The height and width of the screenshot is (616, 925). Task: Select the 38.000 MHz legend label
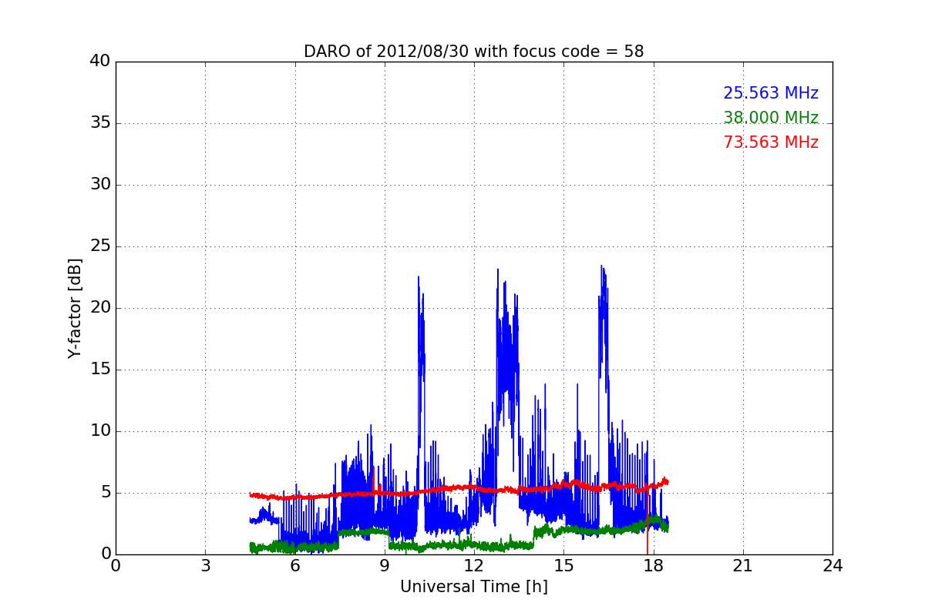tap(771, 118)
